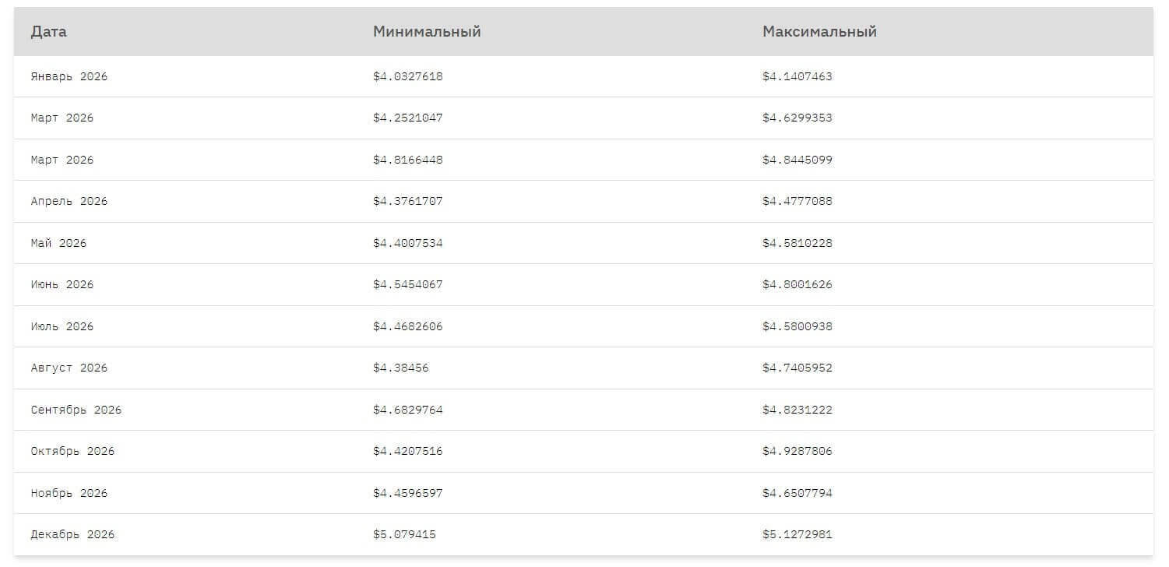Click the maximum price $4.4777088
This screenshot has height=567, width=1169.
pyautogui.click(x=797, y=201)
